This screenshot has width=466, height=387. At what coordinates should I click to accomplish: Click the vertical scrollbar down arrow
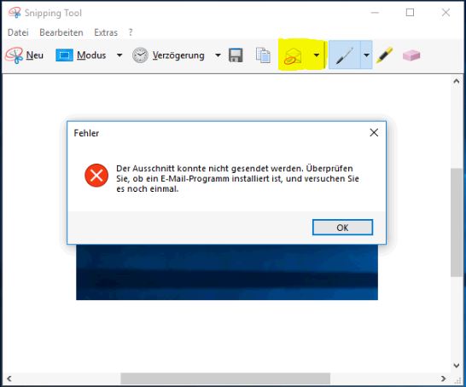pyautogui.click(x=457, y=366)
